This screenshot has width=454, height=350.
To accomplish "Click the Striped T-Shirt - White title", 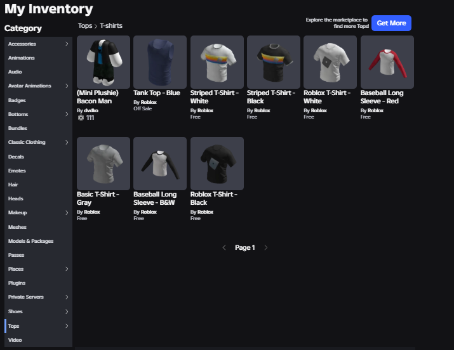I will (x=214, y=97).
